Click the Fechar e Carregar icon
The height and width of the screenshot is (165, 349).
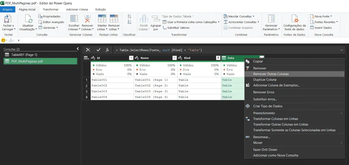click(8, 19)
